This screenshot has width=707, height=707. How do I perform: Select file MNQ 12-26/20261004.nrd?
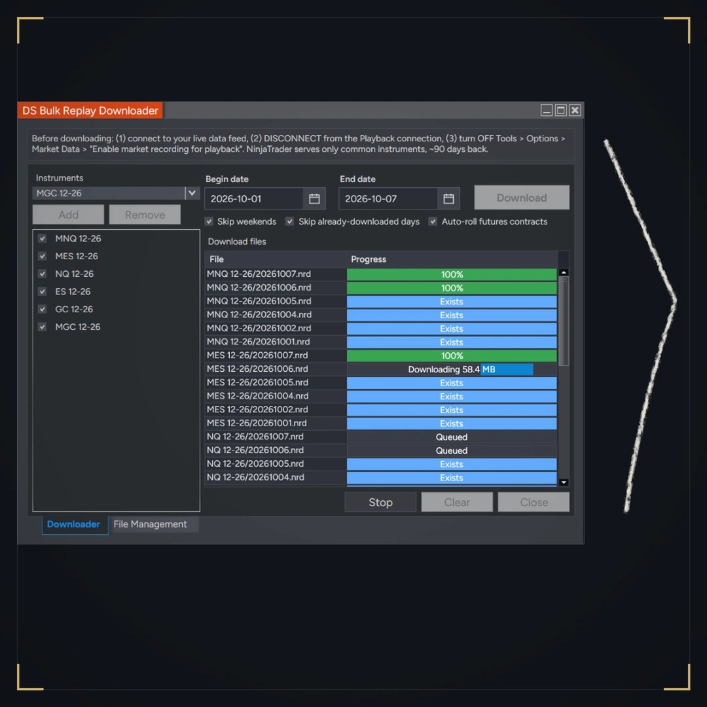(259, 315)
